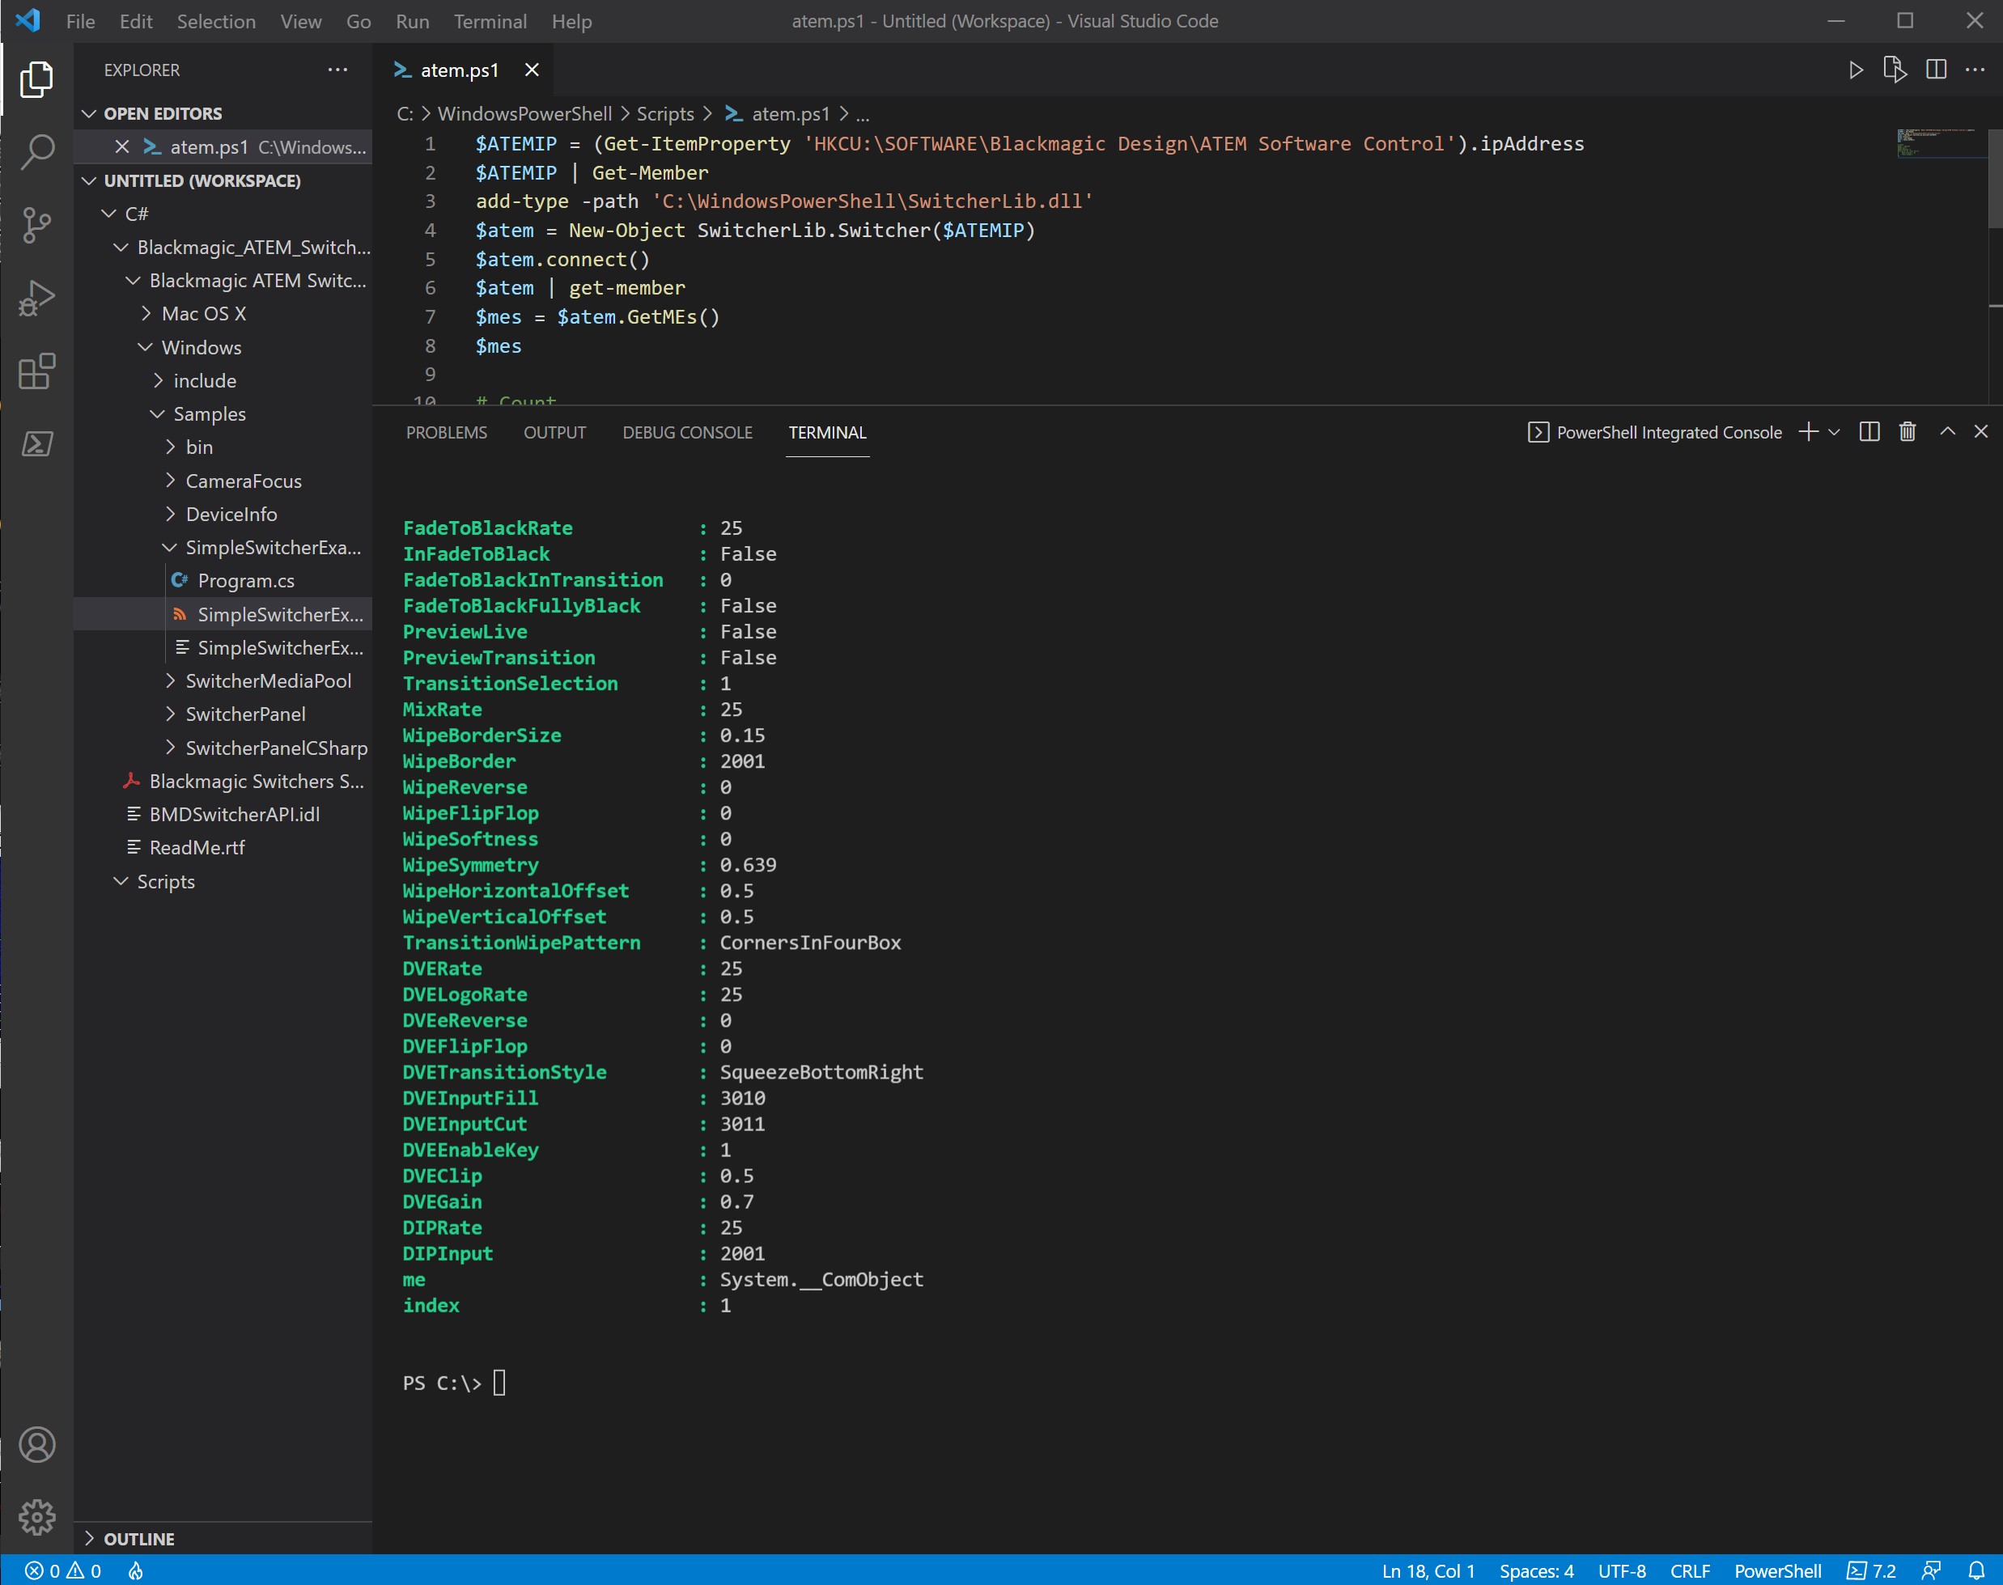The width and height of the screenshot is (2003, 1585).
Task: Toggle the notifications bell in status bar
Action: 1976,1570
